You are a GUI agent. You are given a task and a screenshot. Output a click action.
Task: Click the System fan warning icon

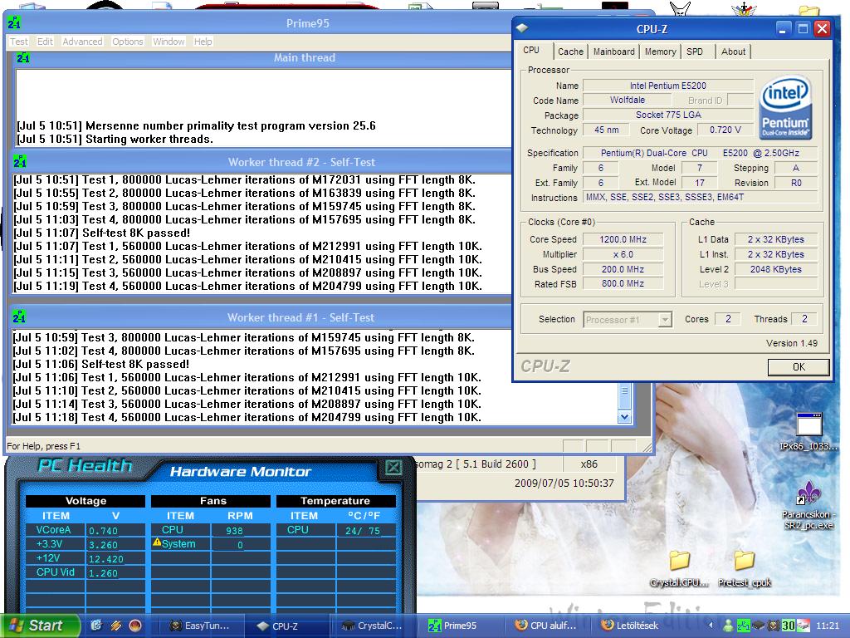click(x=157, y=542)
